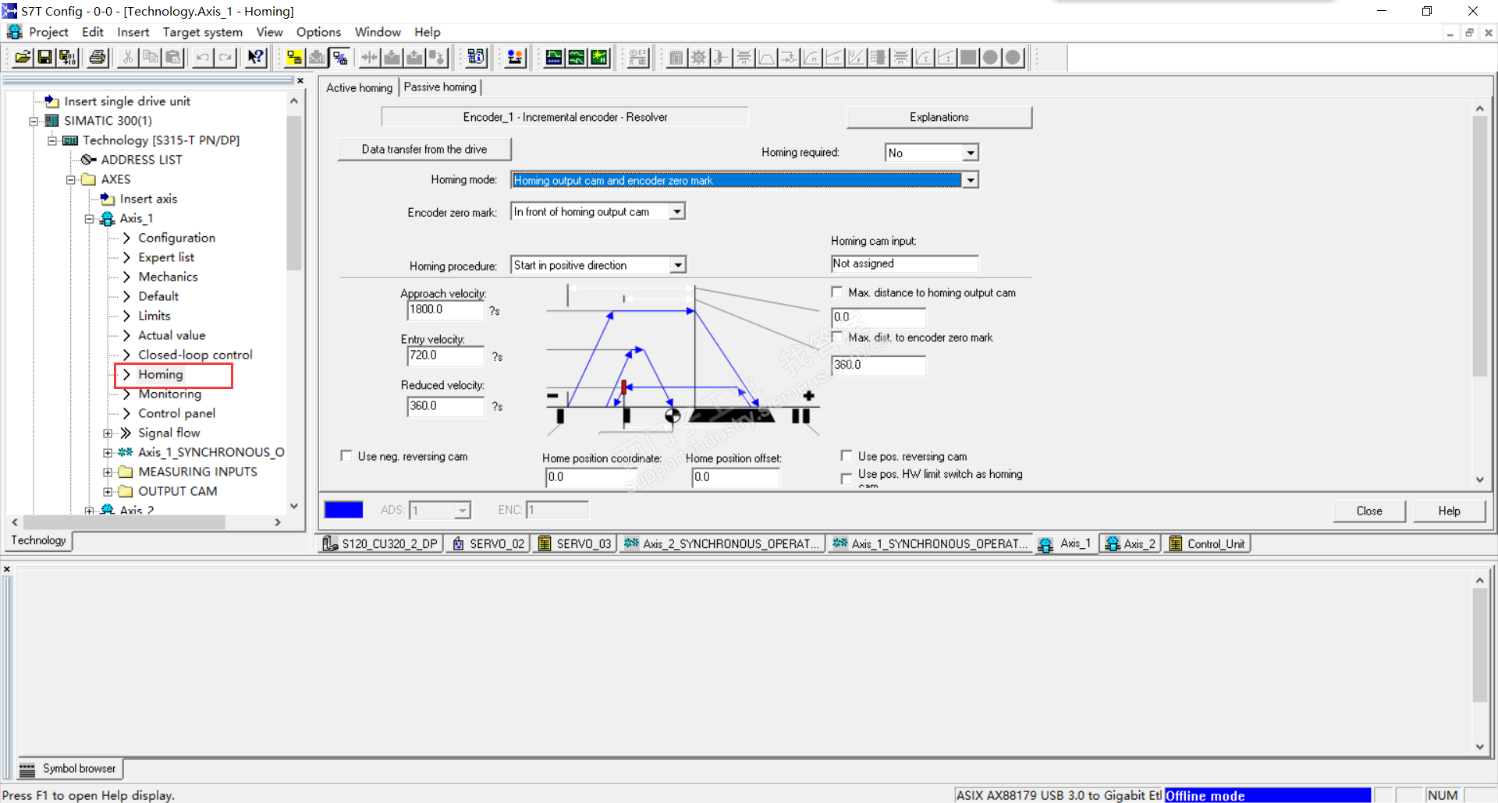Click the blue color swatch beside ADS
Viewport: 1498px width, 803px height.
[x=344, y=510]
